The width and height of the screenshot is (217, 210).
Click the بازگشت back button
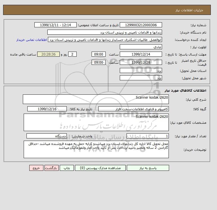[52, 168]
